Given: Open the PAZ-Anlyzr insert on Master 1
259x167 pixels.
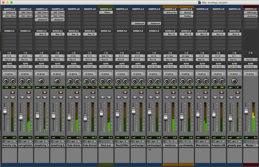Looking at the screenshot, I should pos(250,12).
